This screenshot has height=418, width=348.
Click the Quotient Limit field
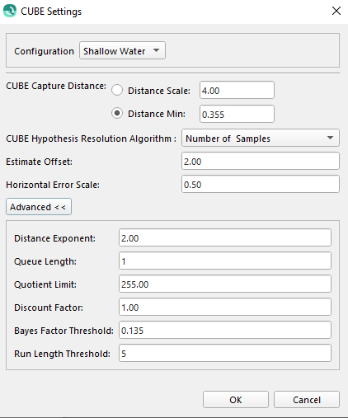[x=225, y=284]
